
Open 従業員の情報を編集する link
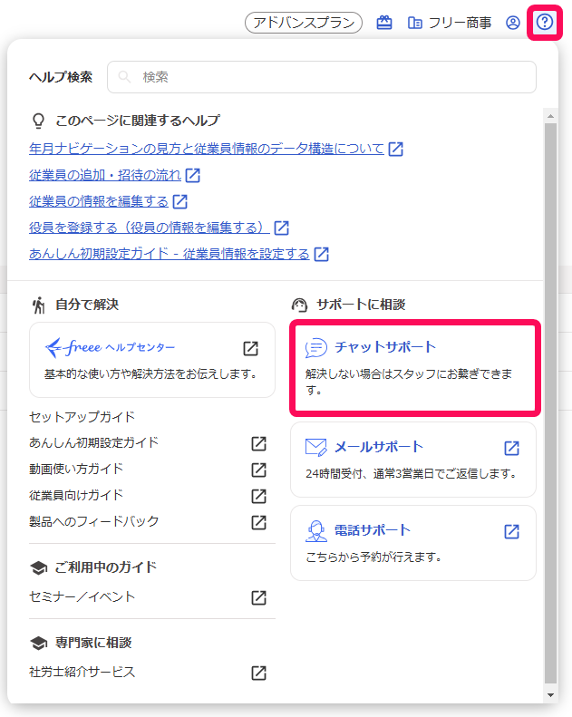99,201
